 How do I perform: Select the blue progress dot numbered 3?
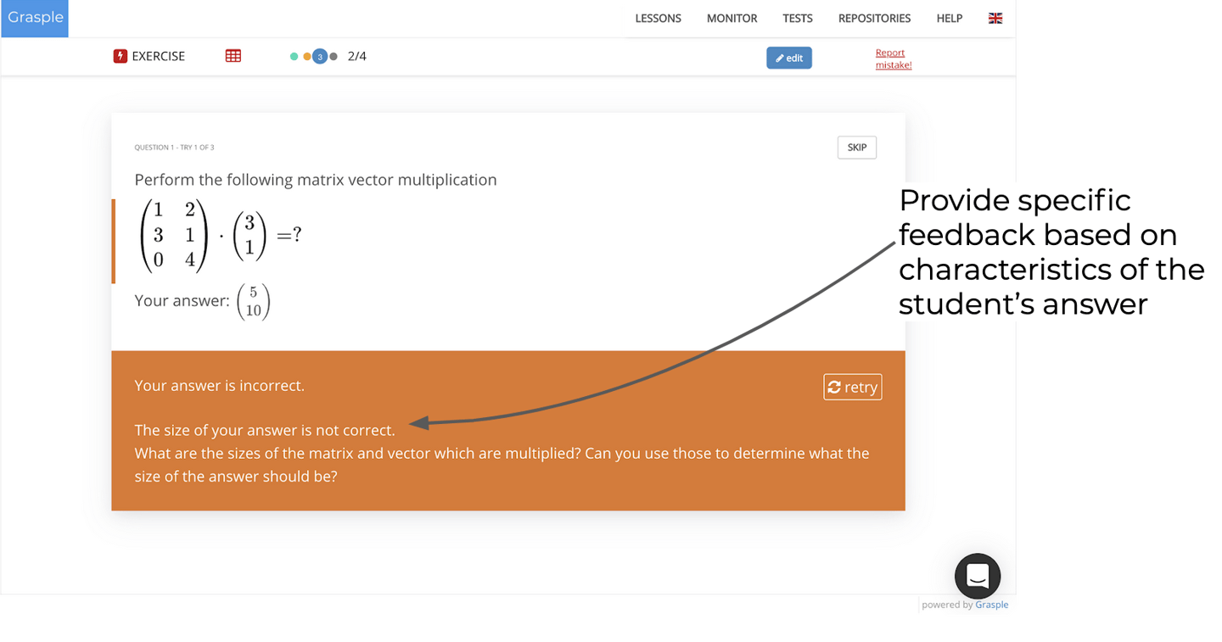(x=320, y=57)
